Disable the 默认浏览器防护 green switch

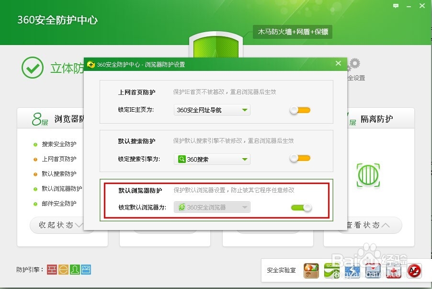coord(301,208)
